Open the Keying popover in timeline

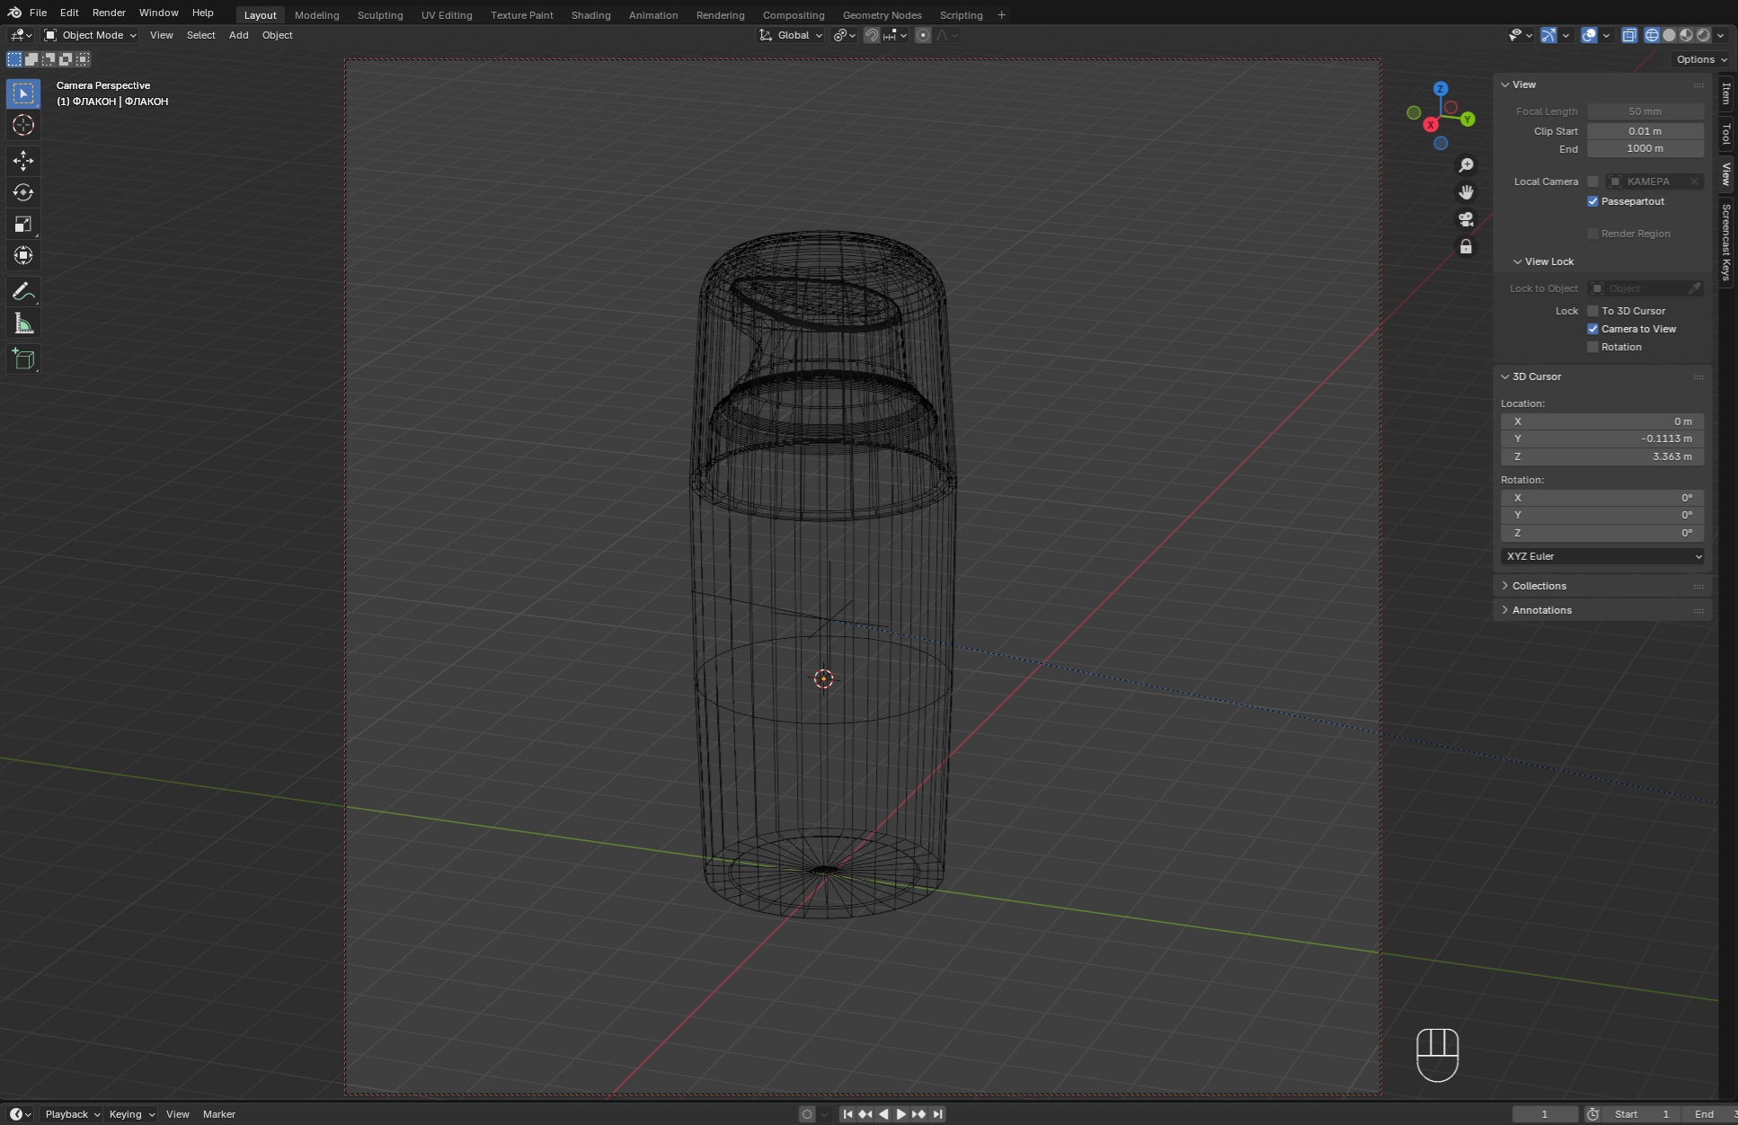pos(131,1114)
